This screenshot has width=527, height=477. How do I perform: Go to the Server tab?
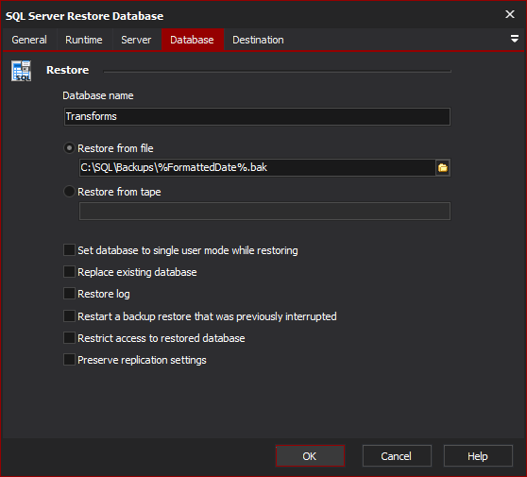pyautogui.click(x=136, y=40)
